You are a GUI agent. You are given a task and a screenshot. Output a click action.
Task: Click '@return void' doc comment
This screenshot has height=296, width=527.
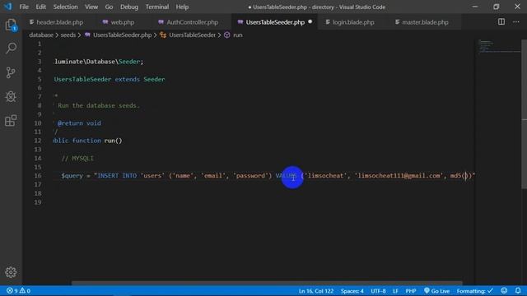pos(79,123)
